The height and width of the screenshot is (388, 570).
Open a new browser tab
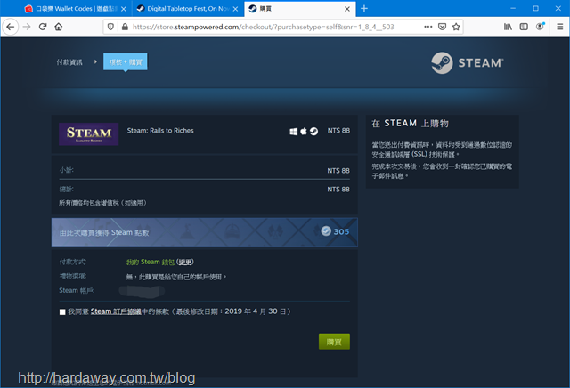tap(364, 8)
